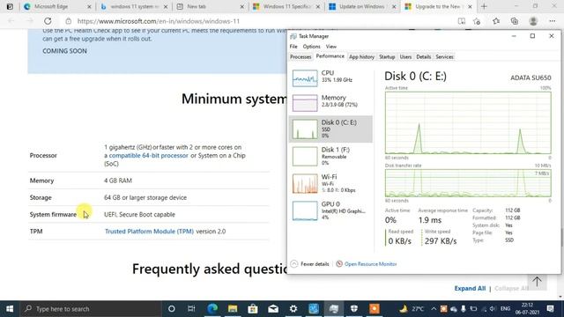The height and width of the screenshot is (317, 564).
Task: Open immersive reader icon in address bar
Action: pos(462,21)
